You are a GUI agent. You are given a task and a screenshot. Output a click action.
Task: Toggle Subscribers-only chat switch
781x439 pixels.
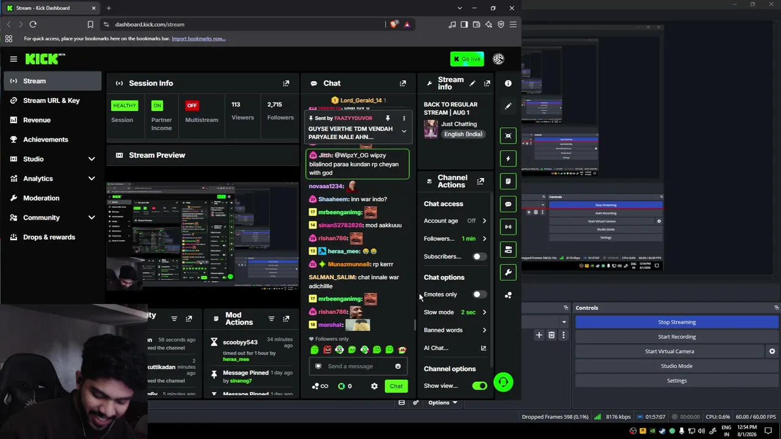[479, 257]
